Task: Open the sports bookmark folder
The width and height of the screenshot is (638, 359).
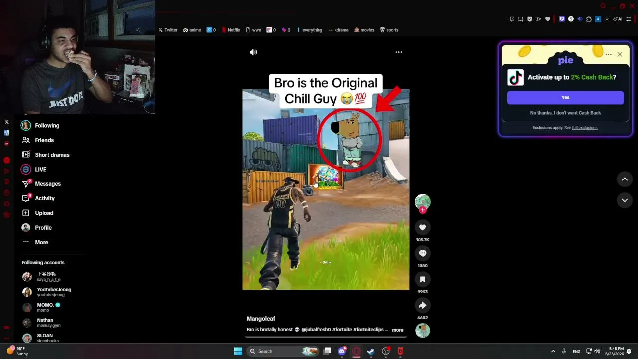Action: (389, 30)
